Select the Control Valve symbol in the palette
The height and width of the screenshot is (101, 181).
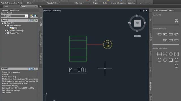click(x=176, y=20)
